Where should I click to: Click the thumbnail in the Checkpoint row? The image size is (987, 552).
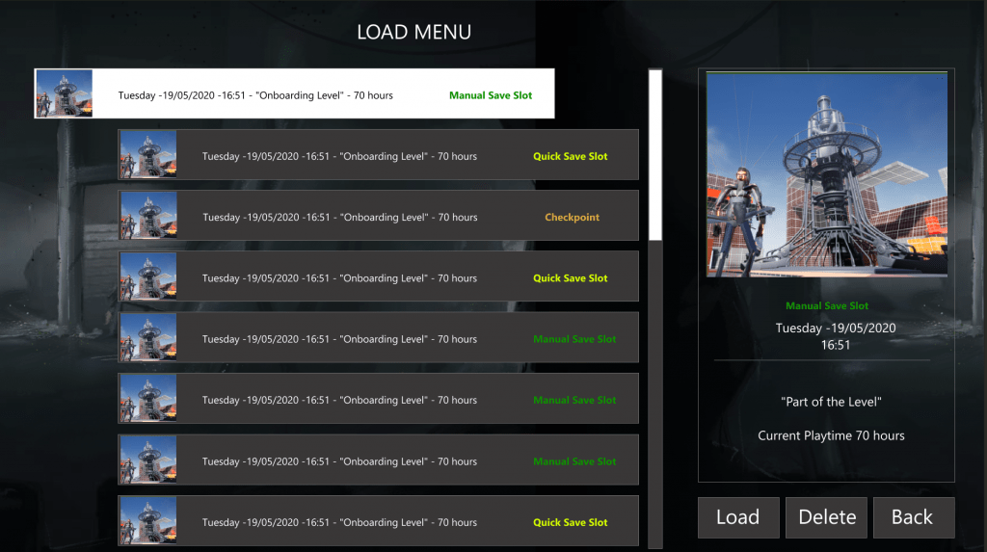coord(148,215)
